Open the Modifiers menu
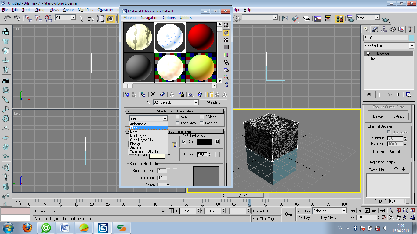 tap(85, 10)
